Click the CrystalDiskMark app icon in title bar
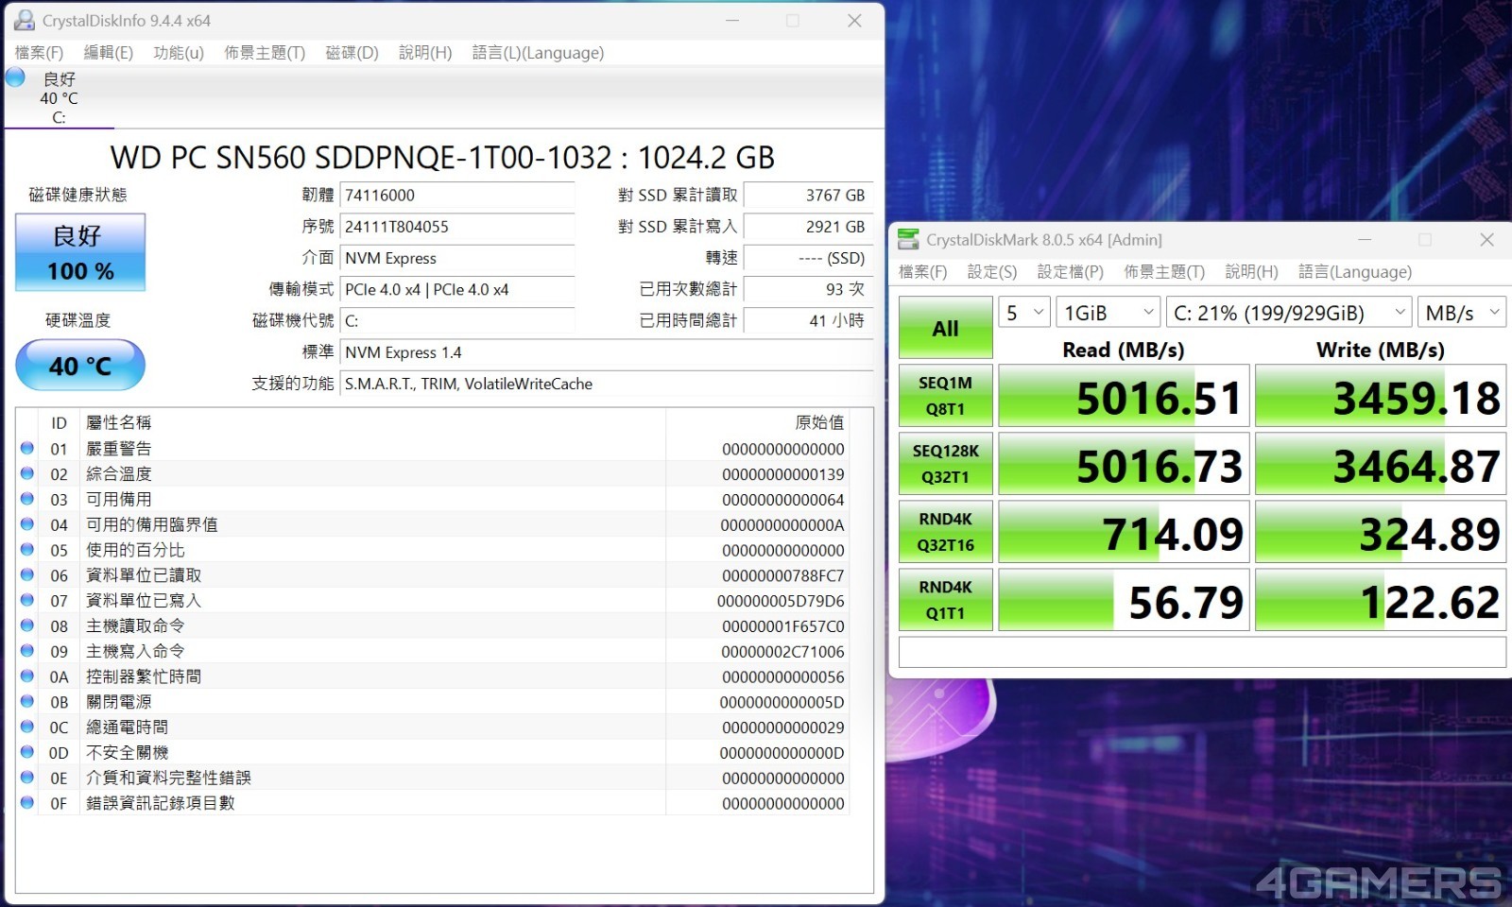Screen dimensions: 1512x907 click(908, 239)
